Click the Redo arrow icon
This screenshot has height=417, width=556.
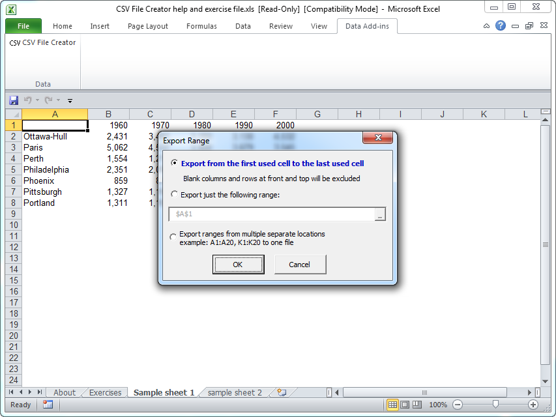pyautogui.click(x=49, y=100)
